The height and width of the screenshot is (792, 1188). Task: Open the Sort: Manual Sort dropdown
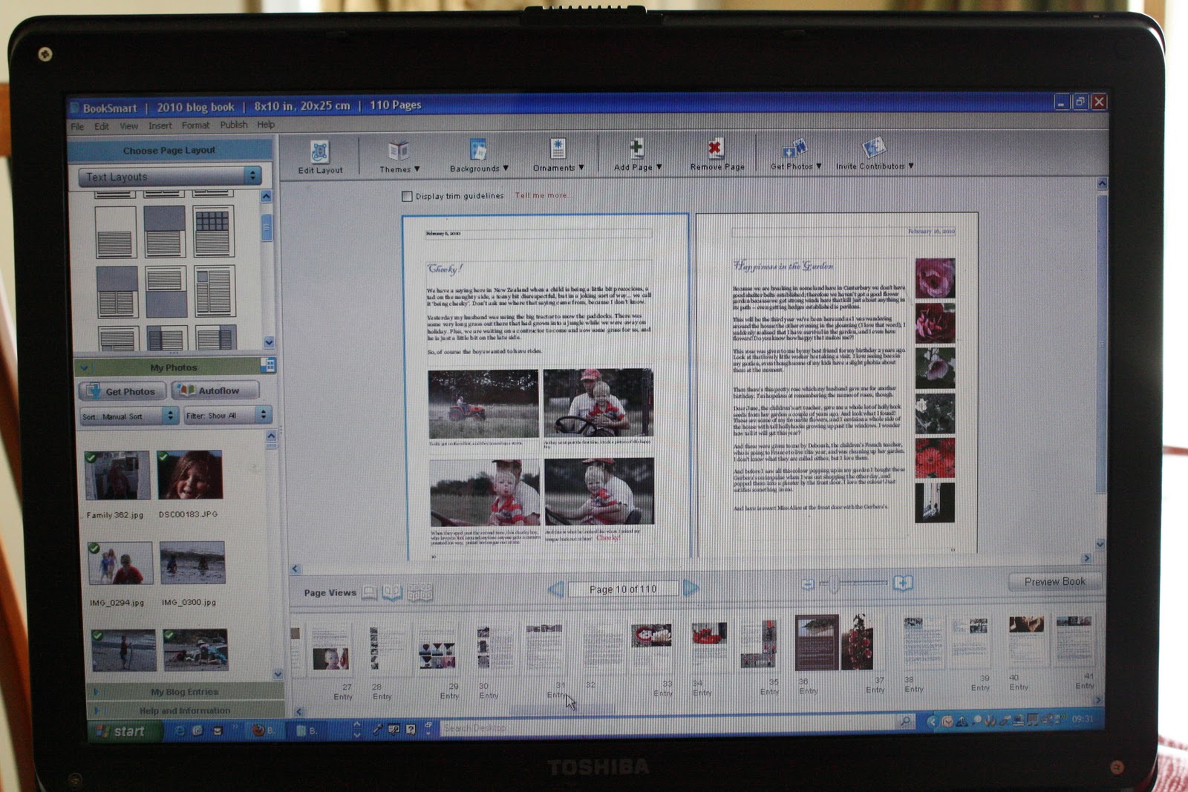(x=129, y=416)
